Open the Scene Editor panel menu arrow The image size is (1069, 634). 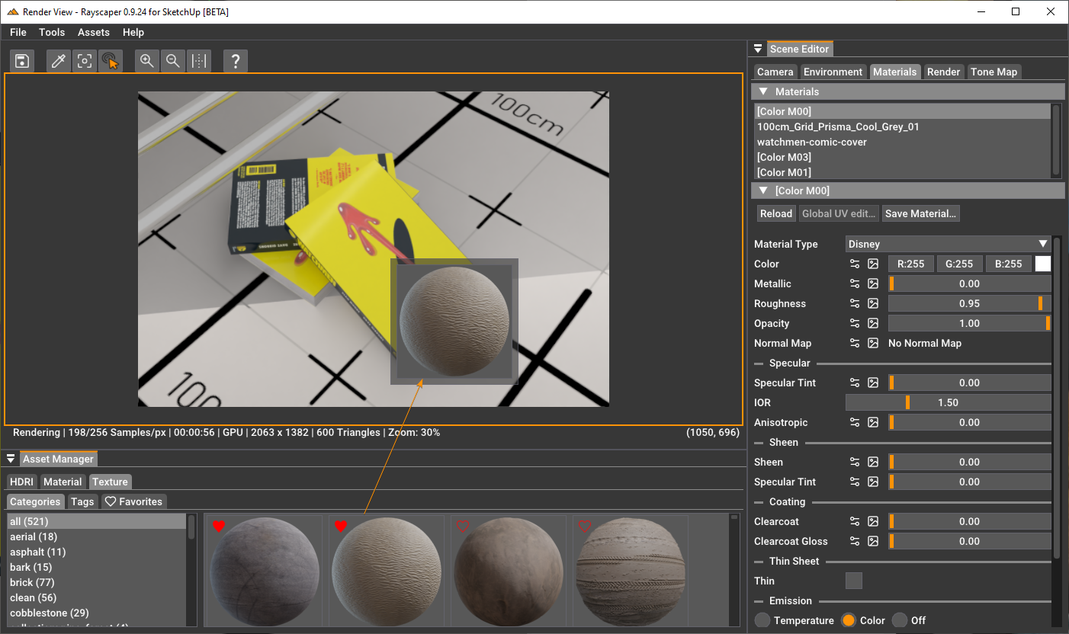758,49
